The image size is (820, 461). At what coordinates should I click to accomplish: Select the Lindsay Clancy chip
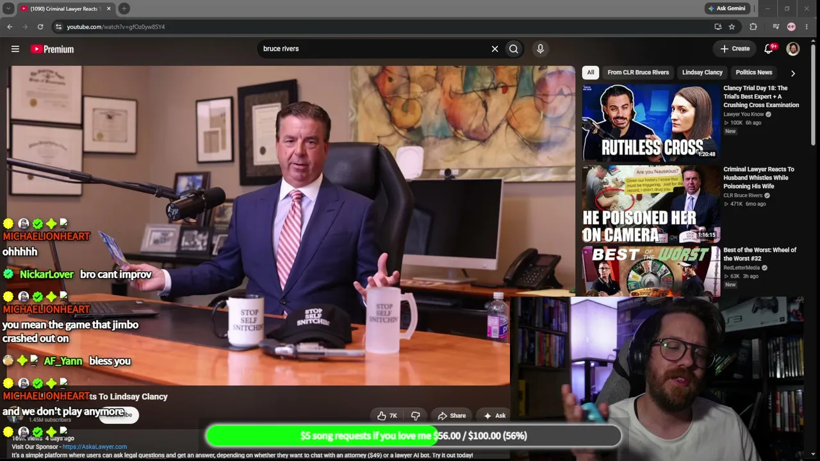pyautogui.click(x=702, y=72)
